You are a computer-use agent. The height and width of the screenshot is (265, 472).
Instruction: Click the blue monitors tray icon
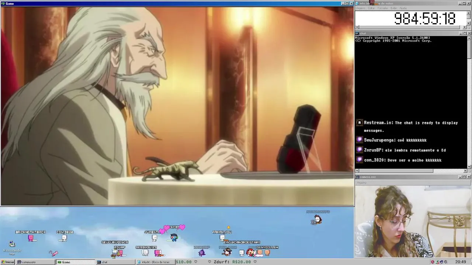(x=441, y=262)
